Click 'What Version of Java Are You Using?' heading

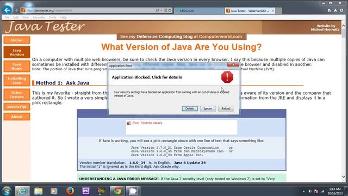[181, 47]
